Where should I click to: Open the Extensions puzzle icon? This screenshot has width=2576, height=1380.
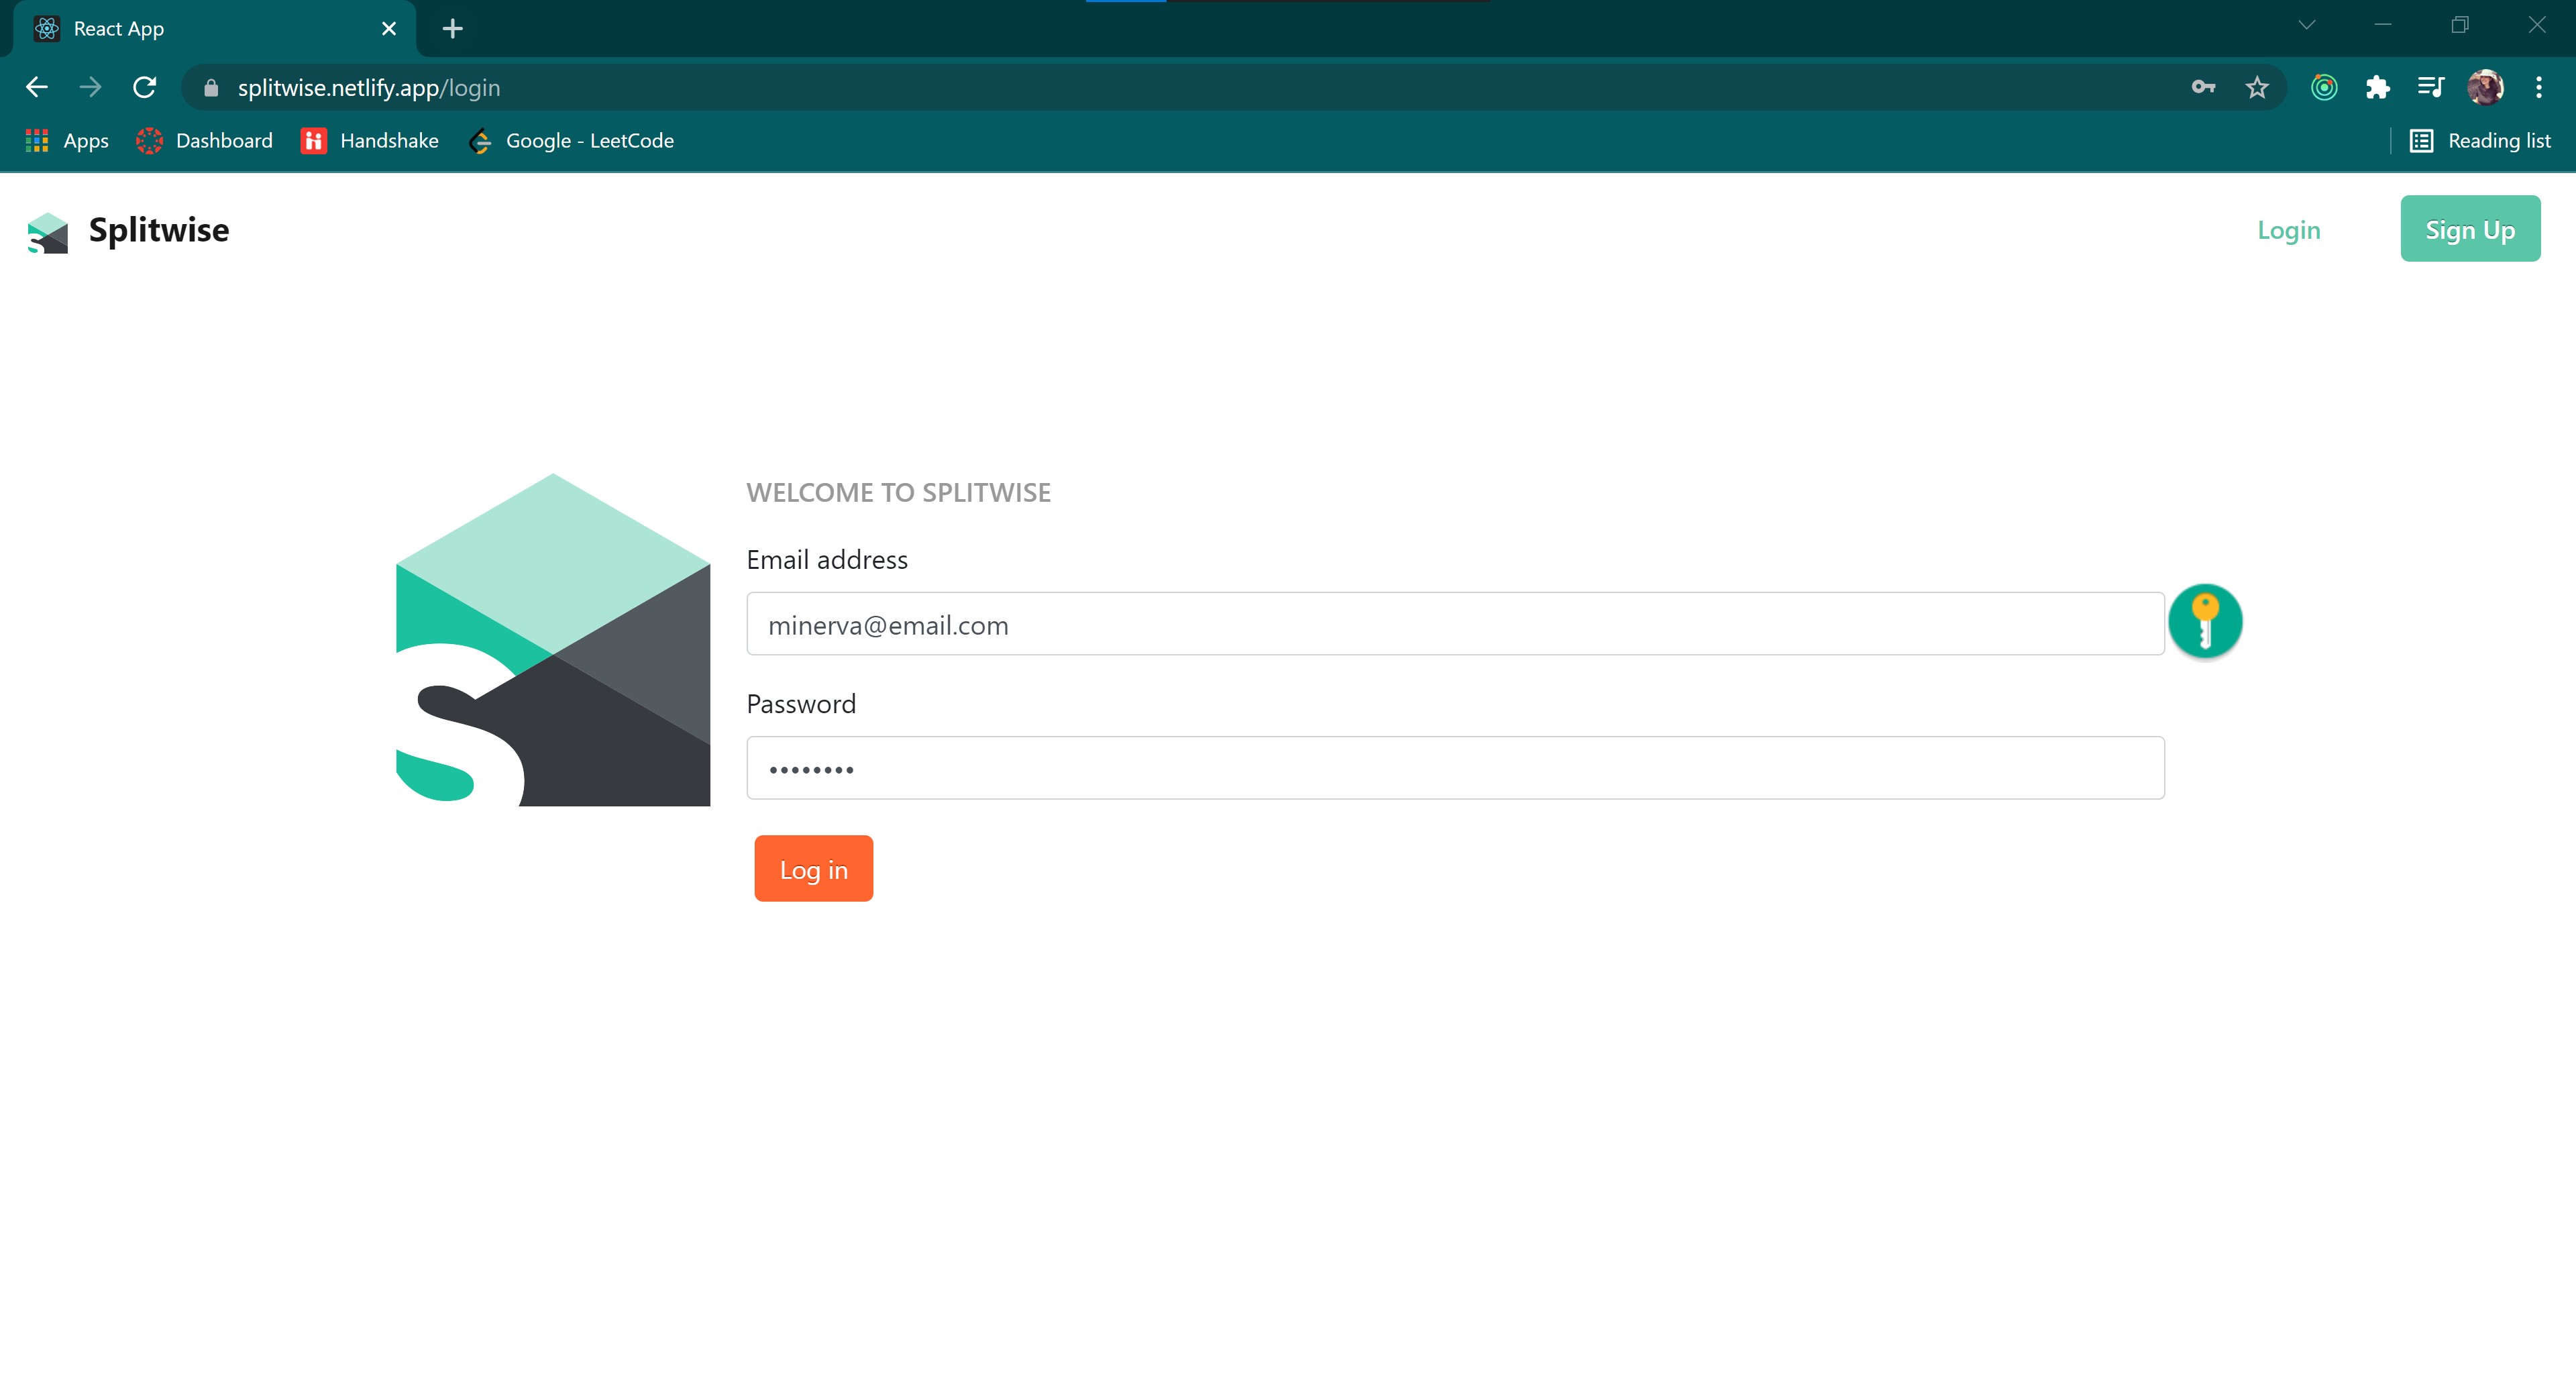tap(2377, 88)
